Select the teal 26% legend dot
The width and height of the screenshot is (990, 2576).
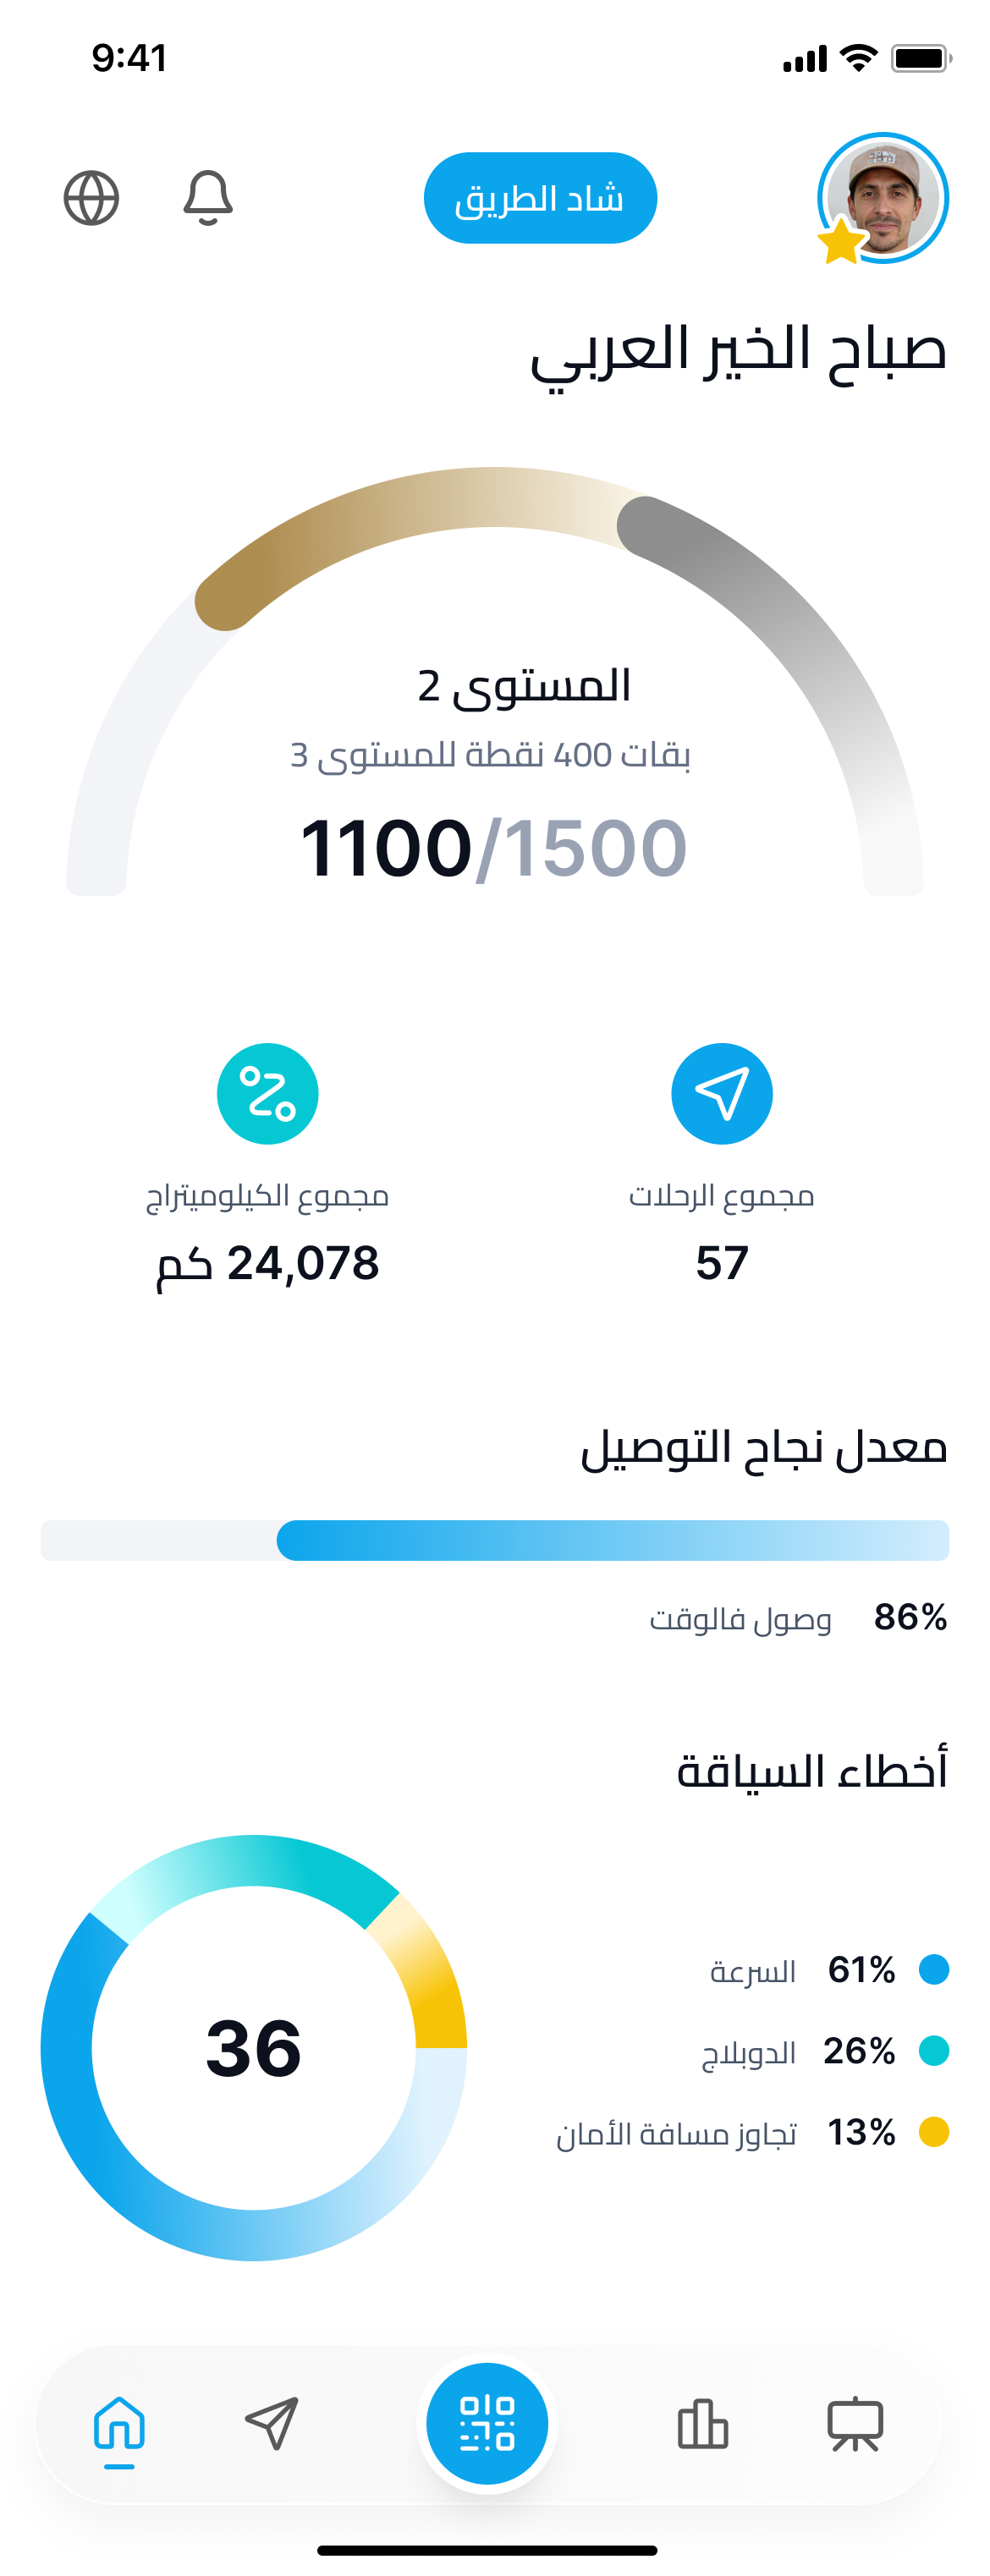click(933, 2050)
